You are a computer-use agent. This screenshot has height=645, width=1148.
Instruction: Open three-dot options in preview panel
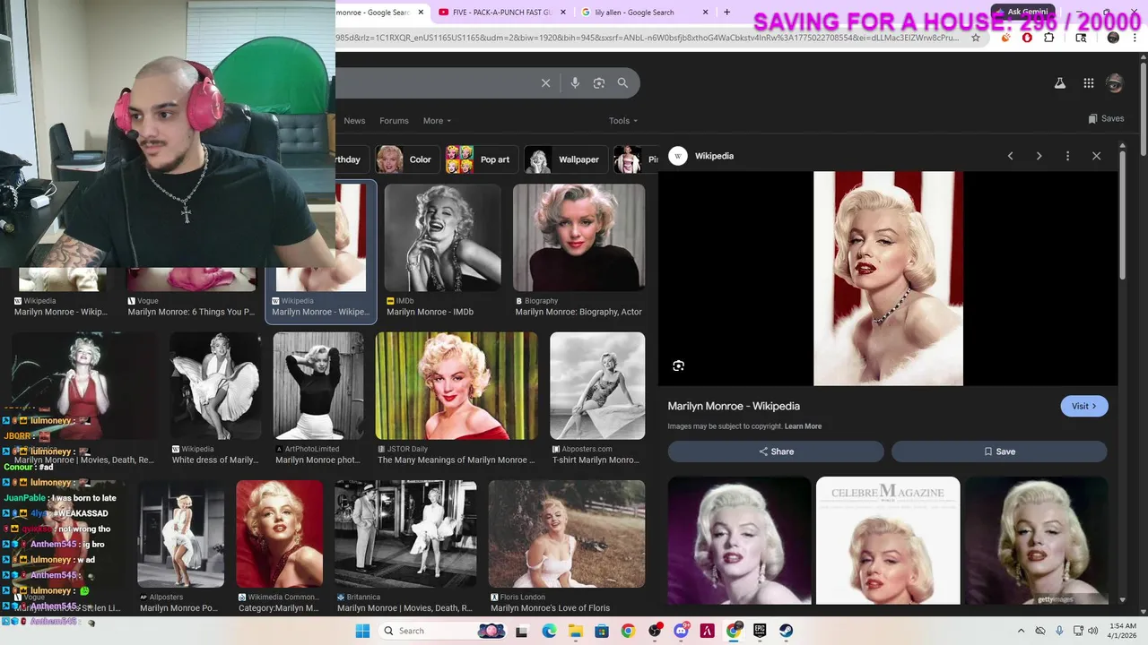coord(1067,156)
